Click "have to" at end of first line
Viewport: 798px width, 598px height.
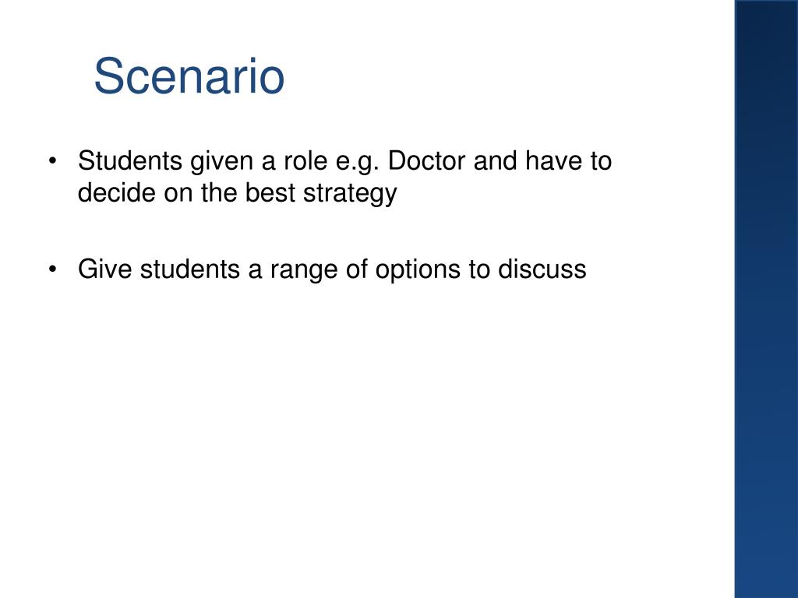coord(568,160)
